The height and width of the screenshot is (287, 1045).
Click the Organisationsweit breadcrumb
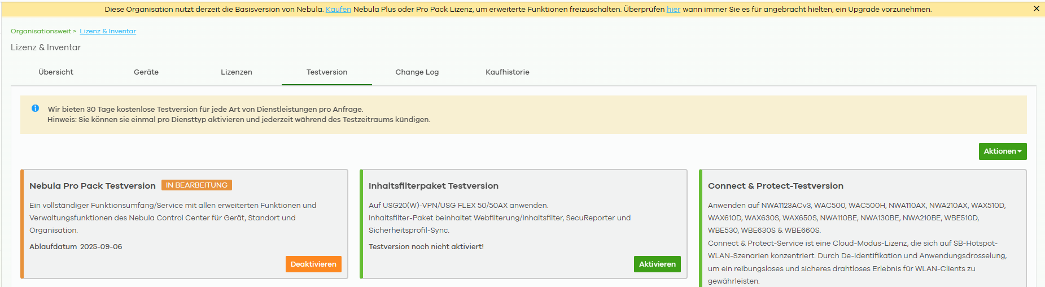click(41, 31)
